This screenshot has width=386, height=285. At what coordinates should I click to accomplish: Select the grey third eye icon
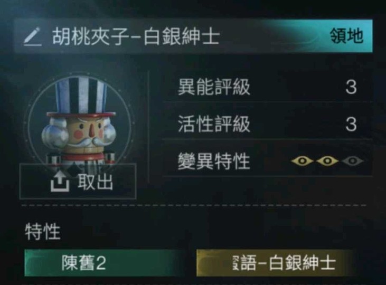coord(353,161)
